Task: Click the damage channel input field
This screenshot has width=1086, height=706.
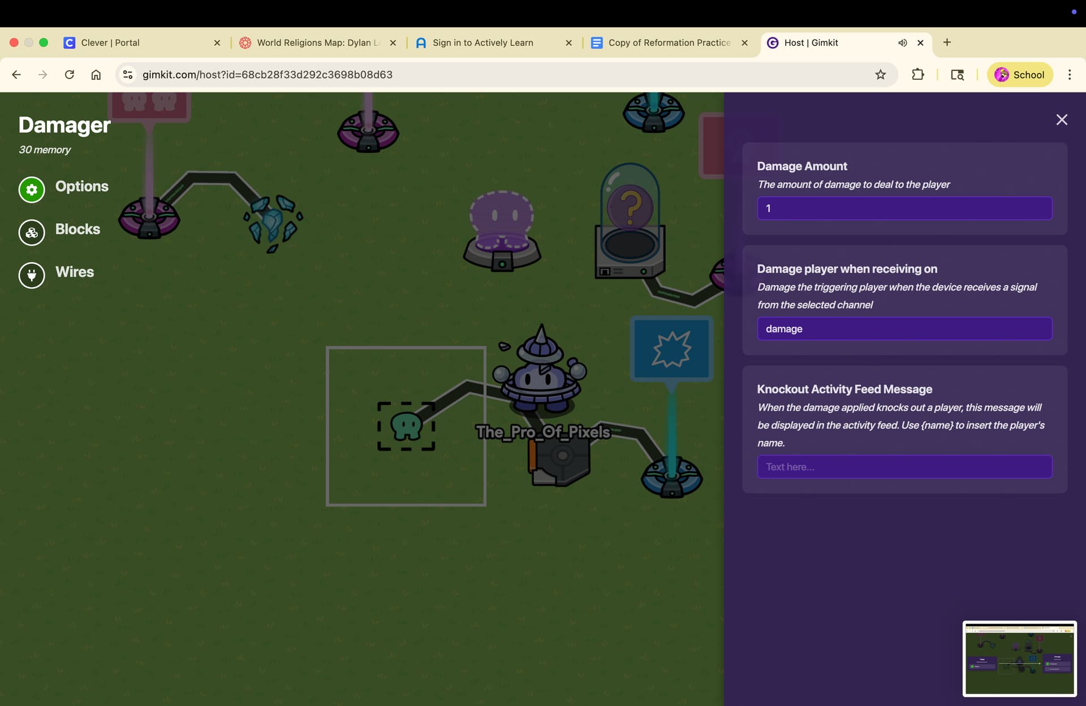Action: click(x=904, y=329)
